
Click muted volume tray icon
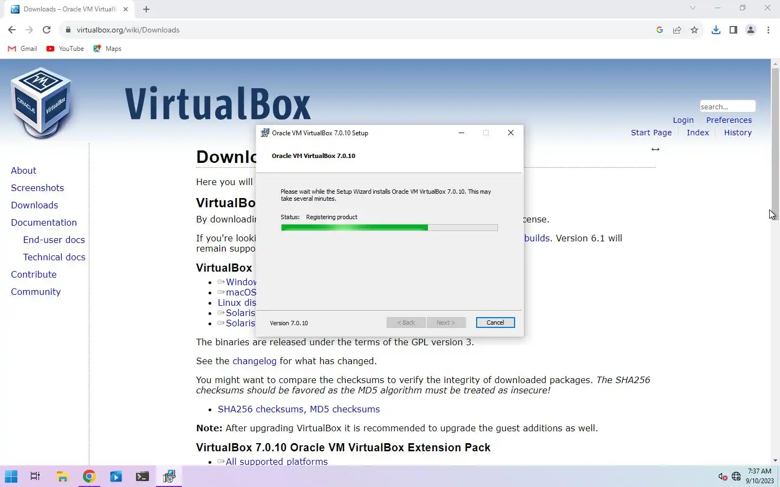click(723, 477)
